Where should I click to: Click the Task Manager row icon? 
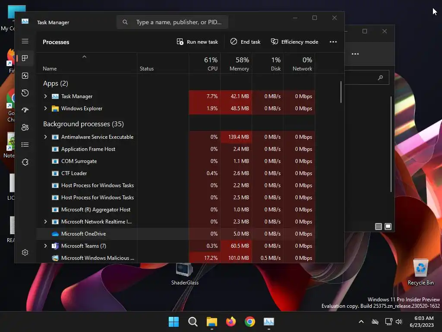point(55,96)
